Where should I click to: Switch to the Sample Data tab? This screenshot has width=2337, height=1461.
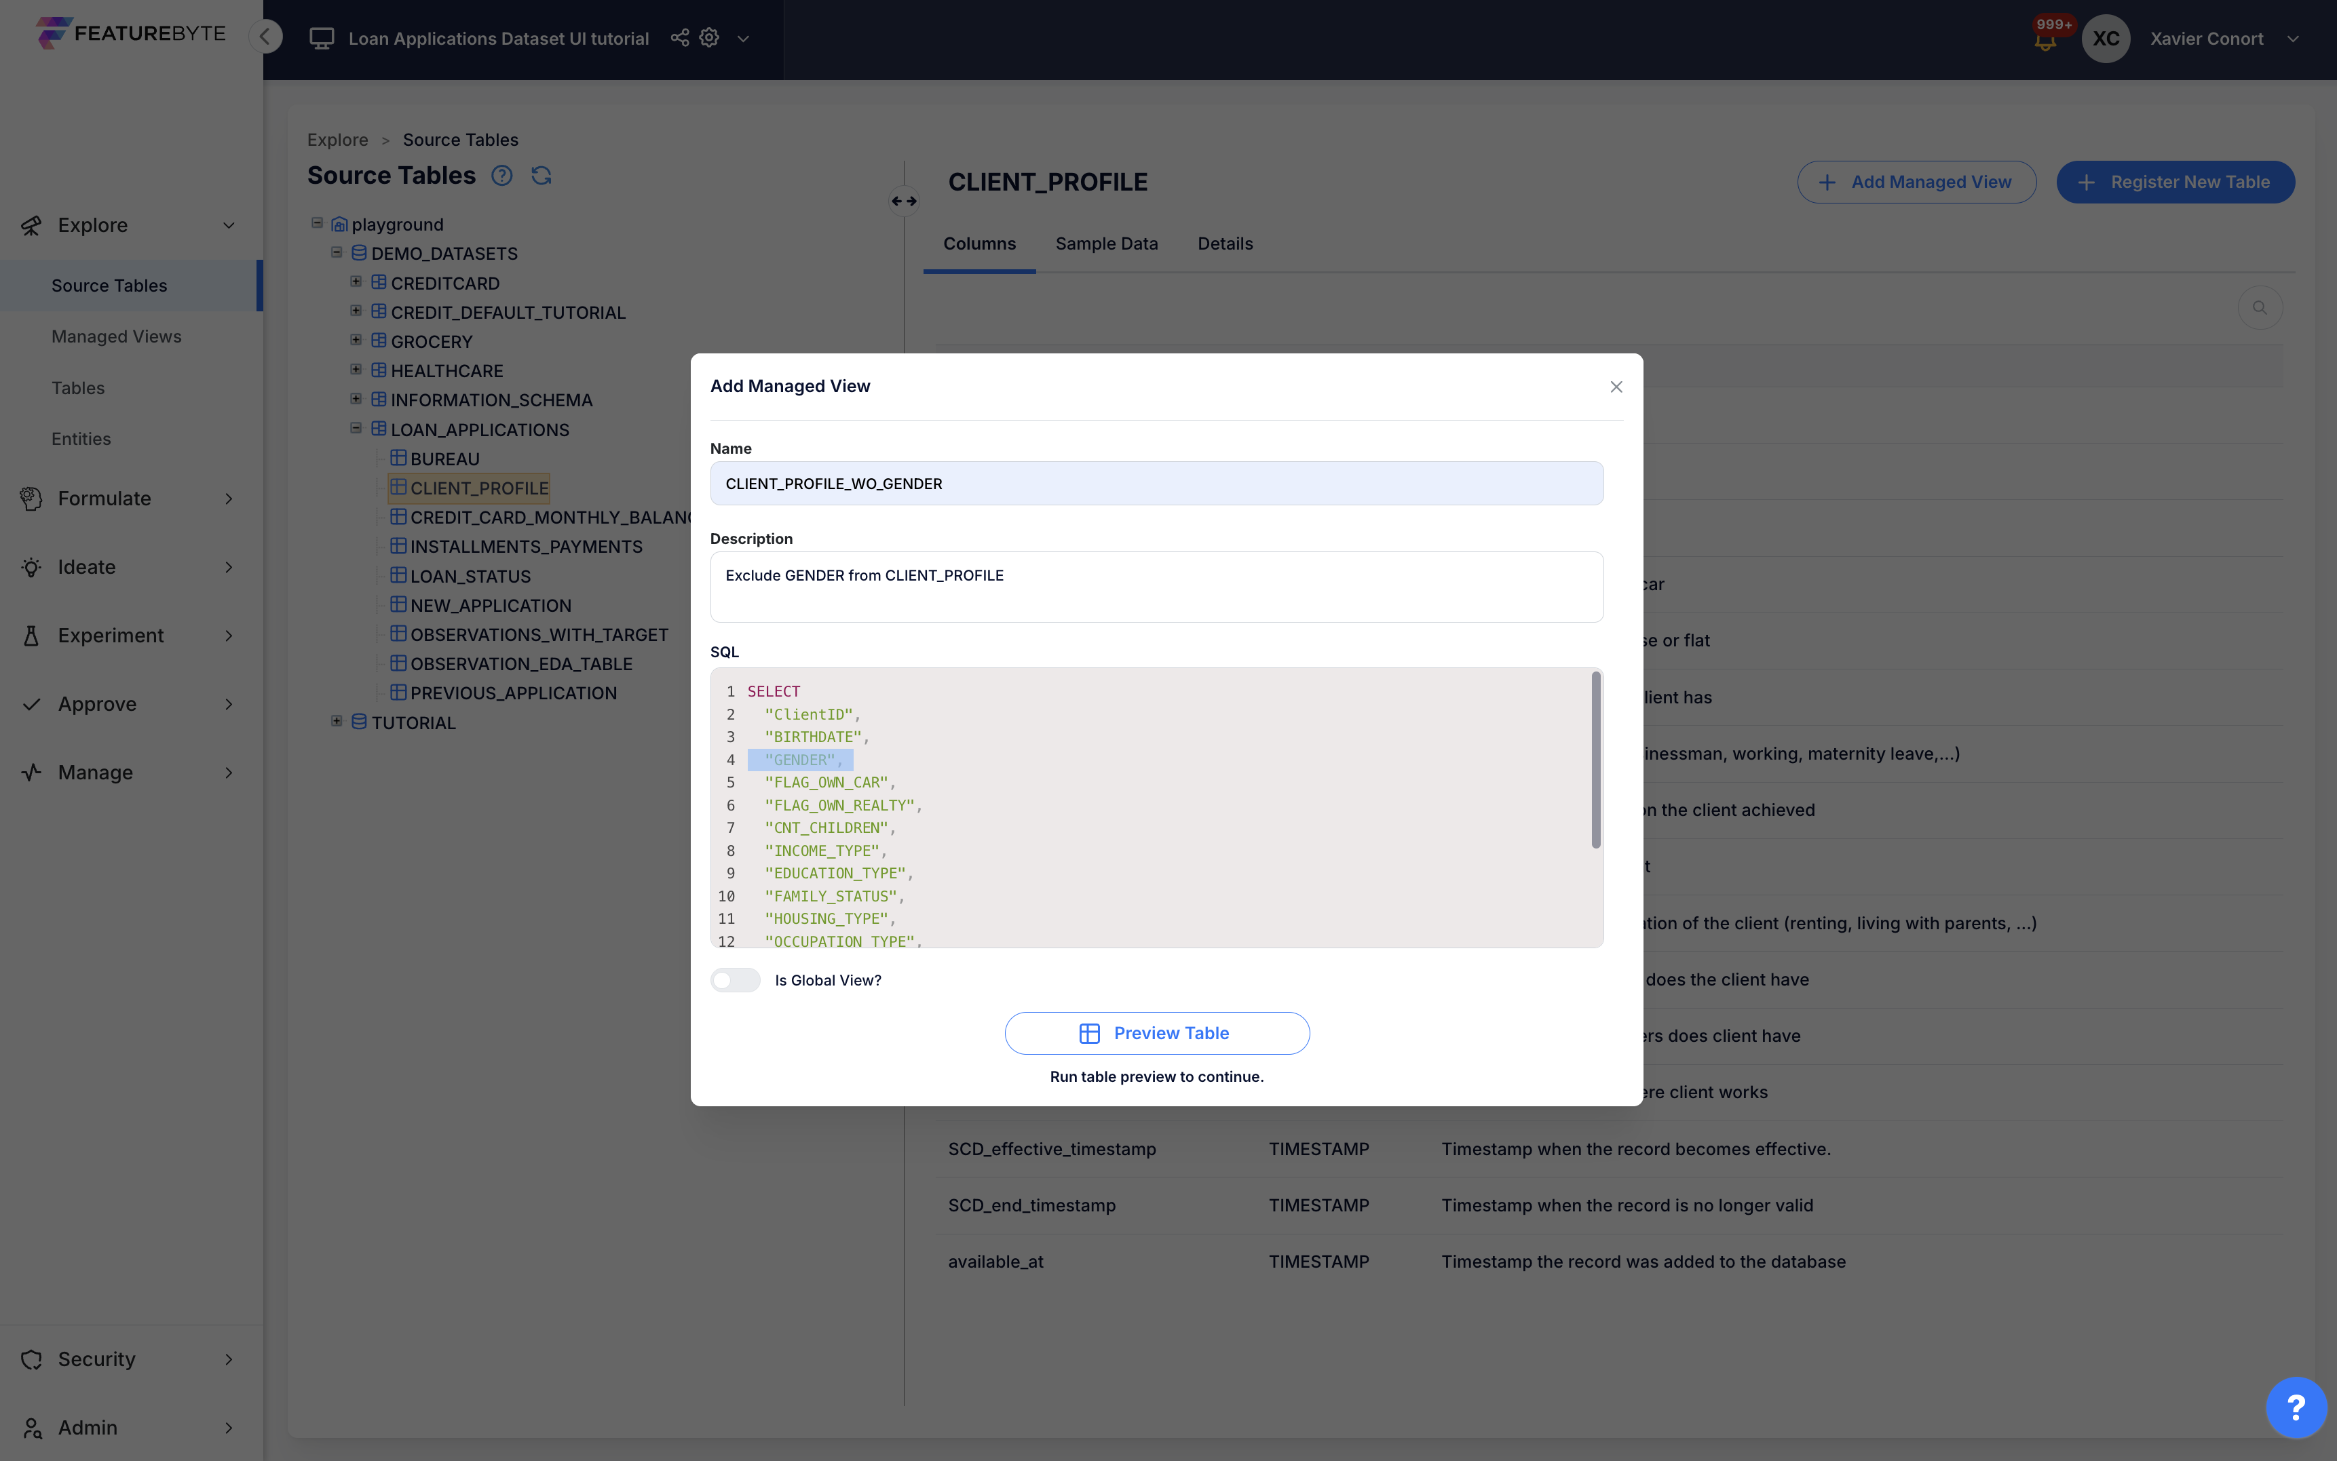(1105, 243)
